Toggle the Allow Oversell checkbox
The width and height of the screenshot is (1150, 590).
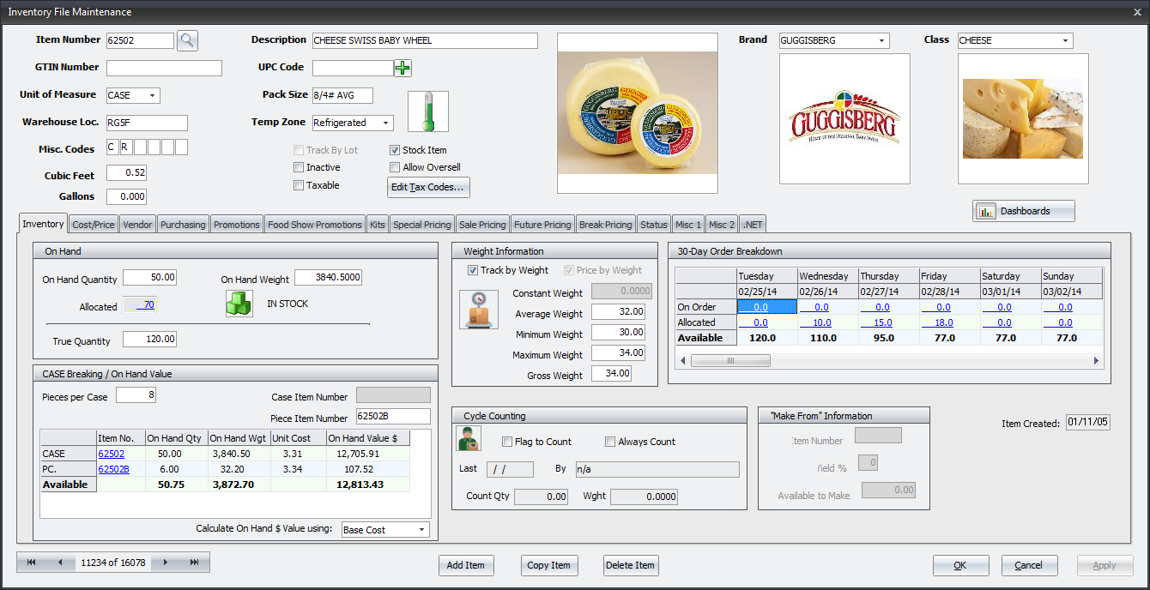395,167
